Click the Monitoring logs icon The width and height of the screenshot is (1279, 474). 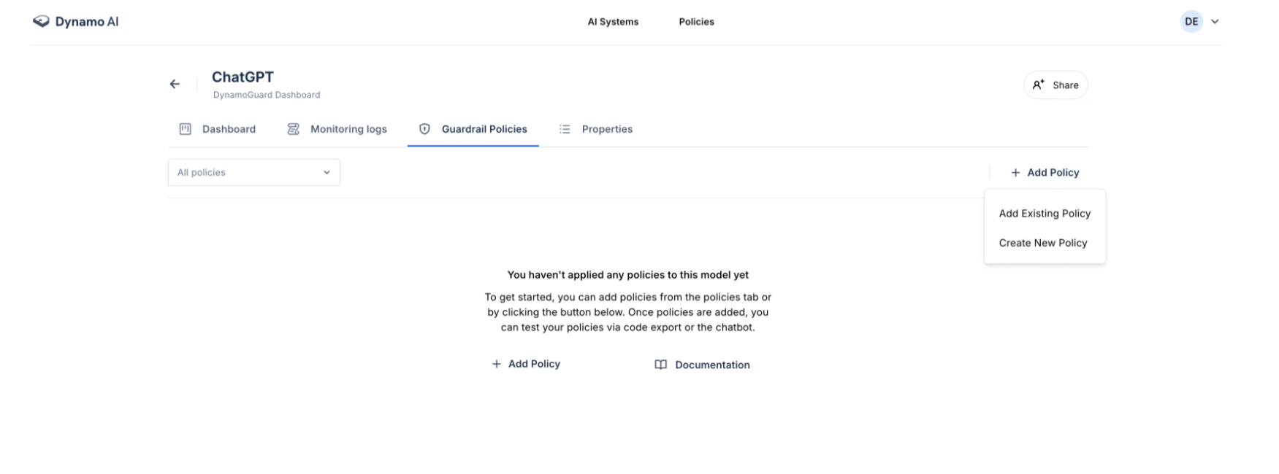pyautogui.click(x=294, y=129)
